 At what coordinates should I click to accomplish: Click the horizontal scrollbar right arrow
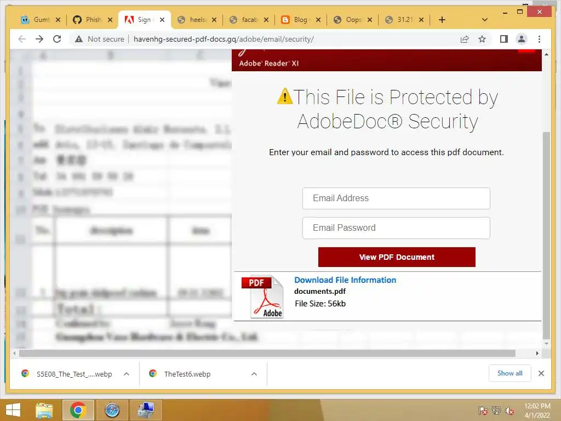point(537,354)
